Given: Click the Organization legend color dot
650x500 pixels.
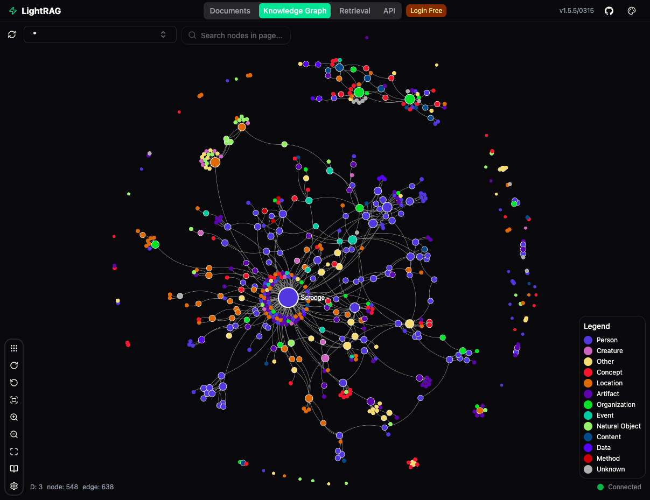Looking at the screenshot, I should point(588,405).
